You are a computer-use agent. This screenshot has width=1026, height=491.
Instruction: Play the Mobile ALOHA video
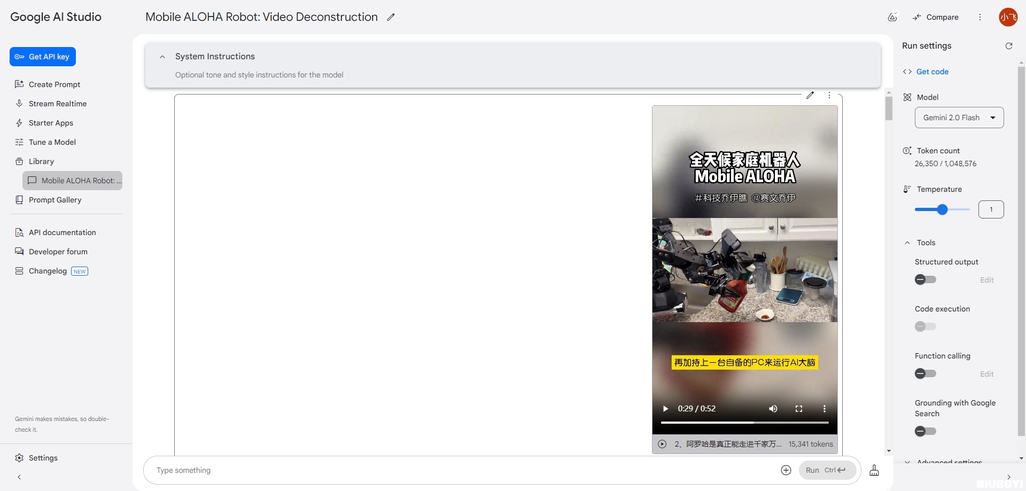pyautogui.click(x=665, y=409)
